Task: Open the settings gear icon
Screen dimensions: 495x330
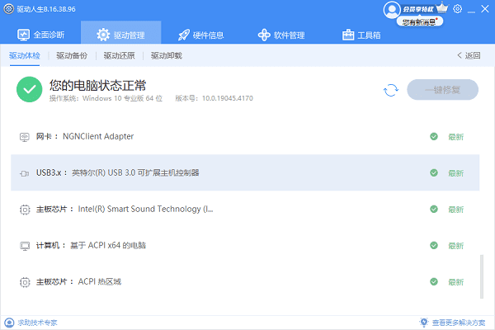Action: (458, 9)
